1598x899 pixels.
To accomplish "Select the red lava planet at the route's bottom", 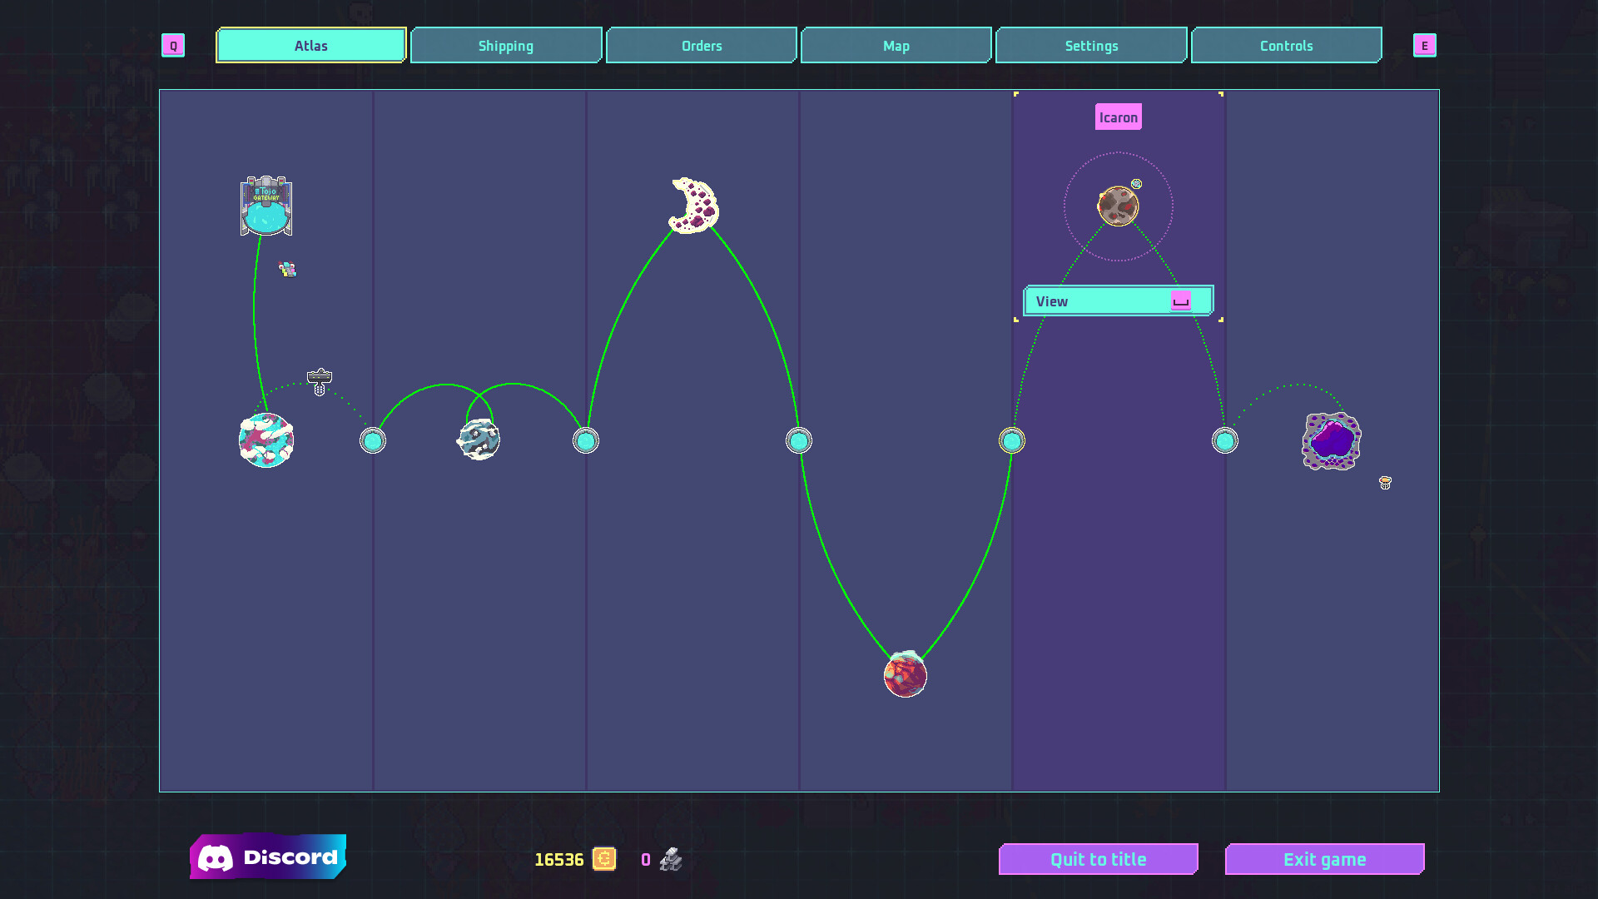I will [x=905, y=674].
